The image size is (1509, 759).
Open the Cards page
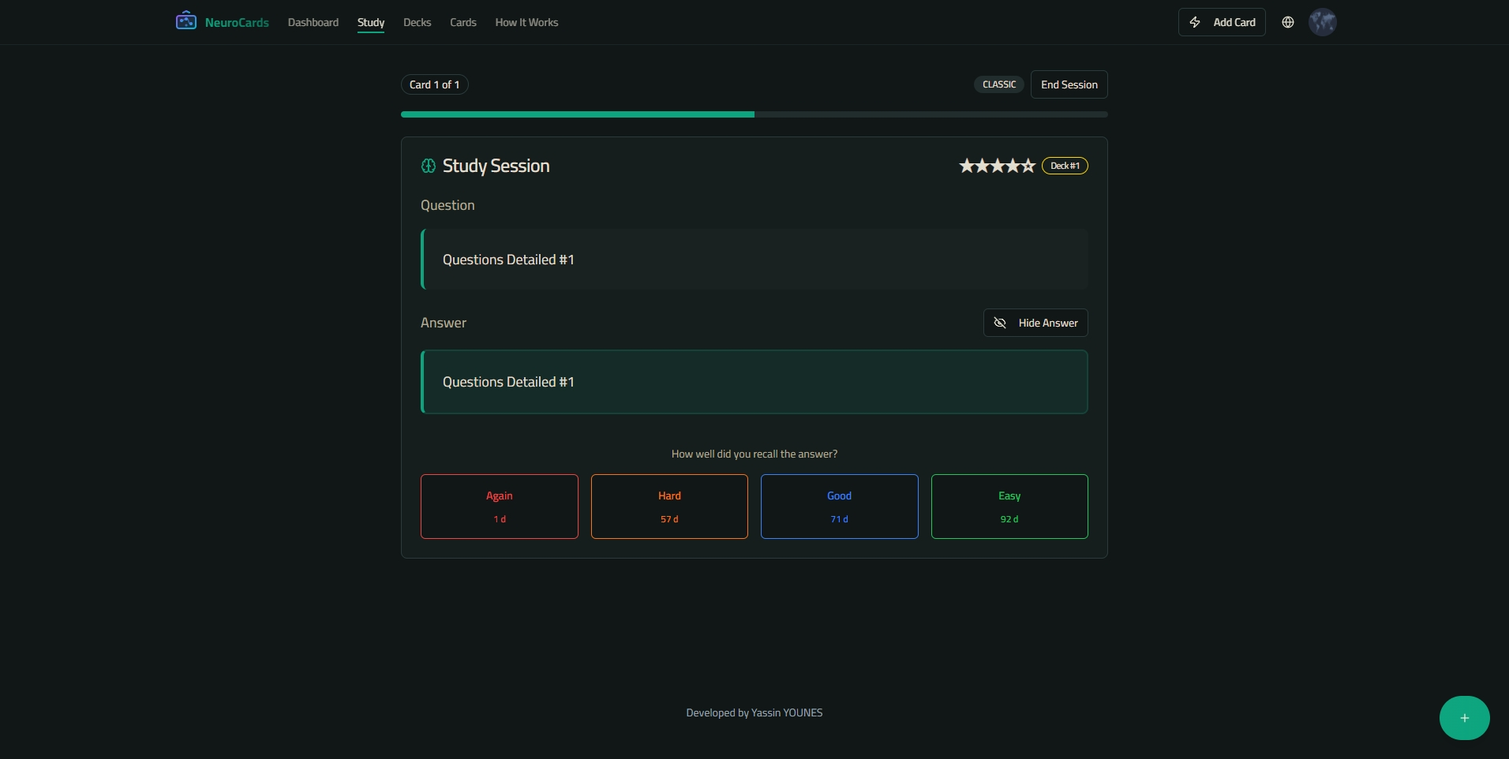tap(463, 22)
